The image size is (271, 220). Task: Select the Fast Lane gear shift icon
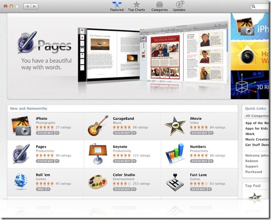click(x=175, y=182)
